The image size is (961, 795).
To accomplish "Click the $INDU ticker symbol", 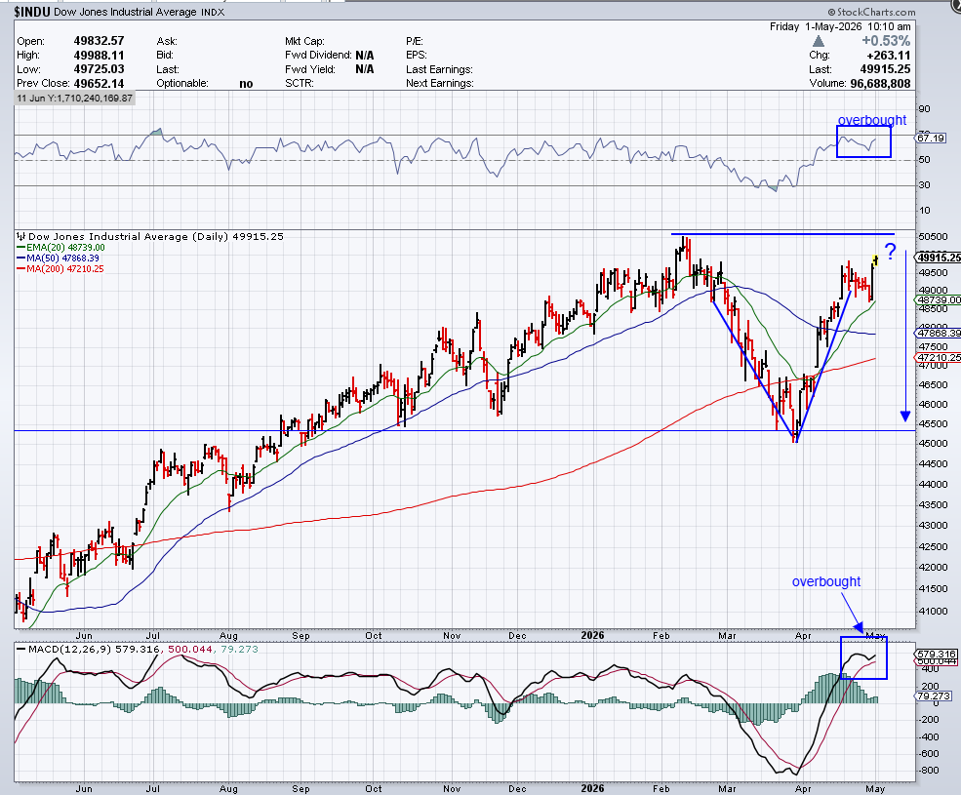I will [32, 12].
